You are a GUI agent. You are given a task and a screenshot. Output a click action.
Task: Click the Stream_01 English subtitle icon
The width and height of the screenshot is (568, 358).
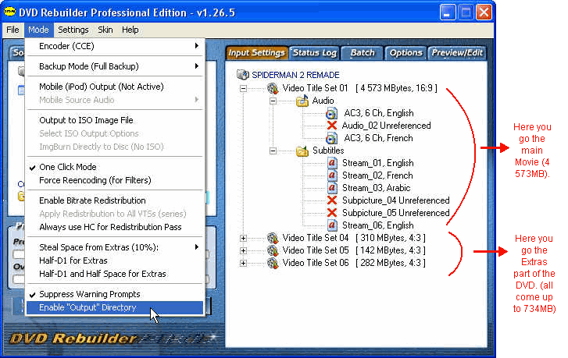(x=332, y=163)
